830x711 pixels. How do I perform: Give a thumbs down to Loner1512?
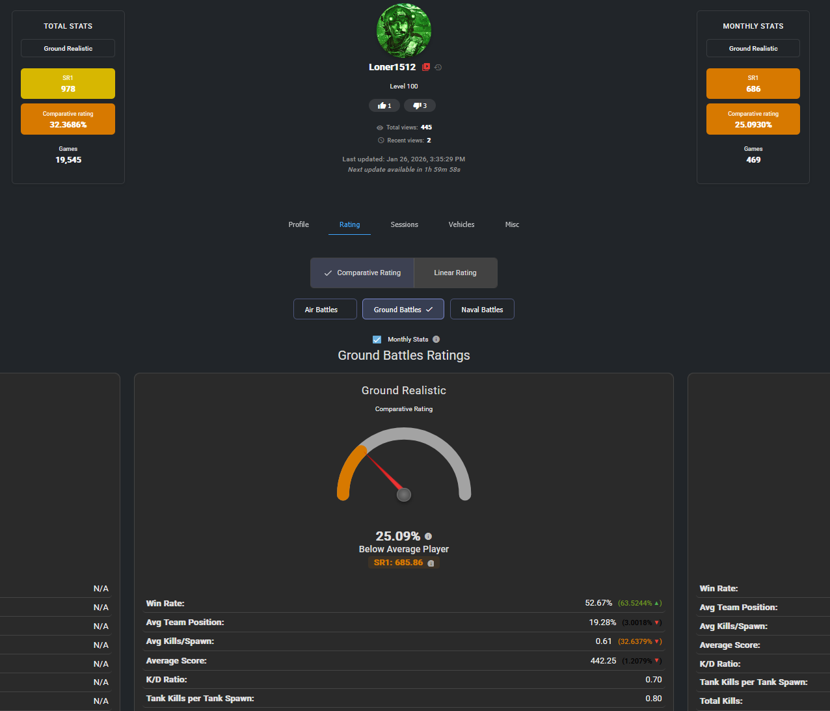(420, 105)
